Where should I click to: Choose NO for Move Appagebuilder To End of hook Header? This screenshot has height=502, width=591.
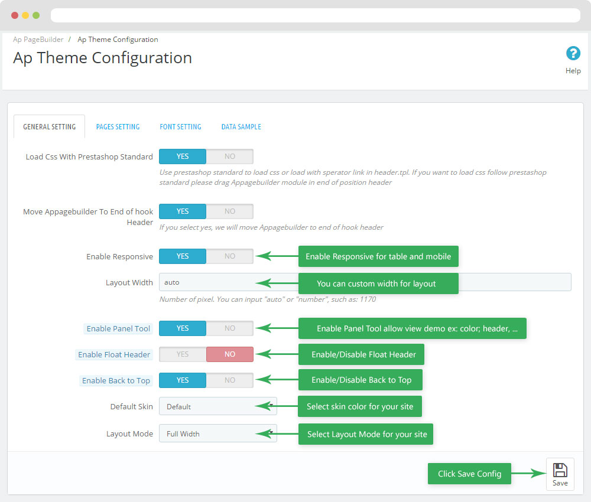pos(229,211)
